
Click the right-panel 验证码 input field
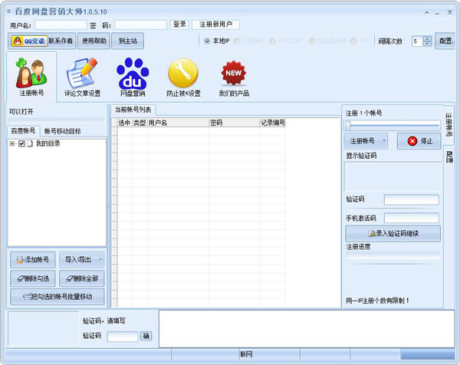pyautogui.click(x=411, y=200)
